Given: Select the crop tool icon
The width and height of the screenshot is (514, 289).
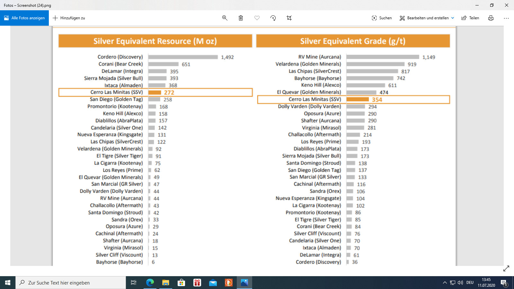Looking at the screenshot, I should [x=289, y=18].
